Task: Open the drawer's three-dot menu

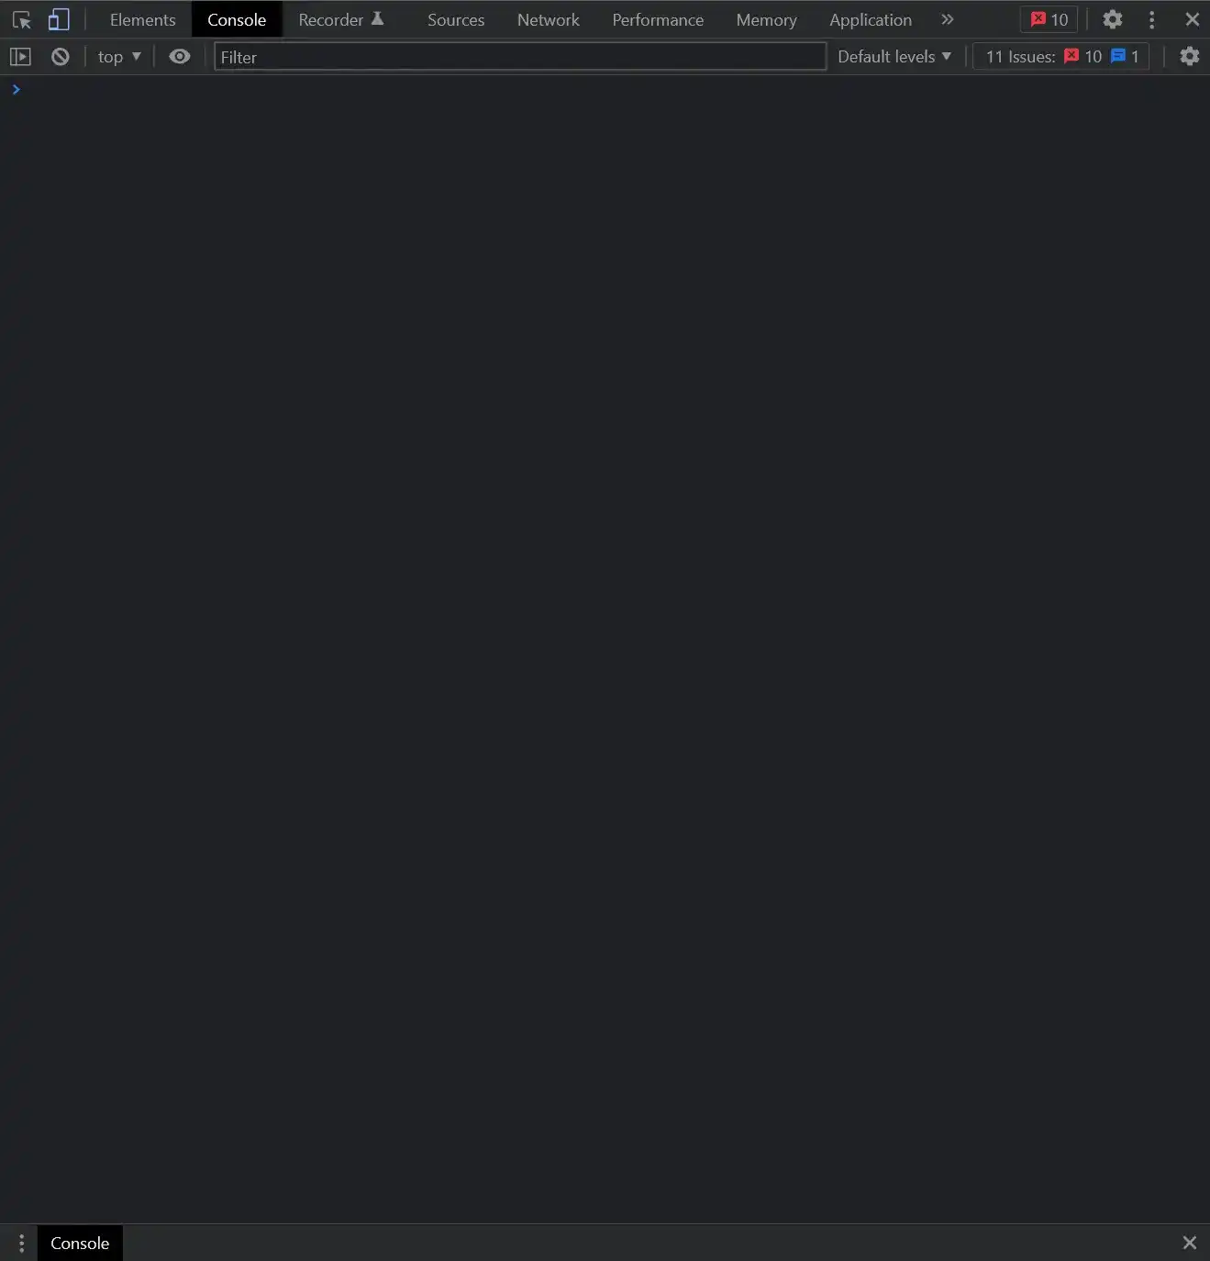Action: tap(21, 1243)
